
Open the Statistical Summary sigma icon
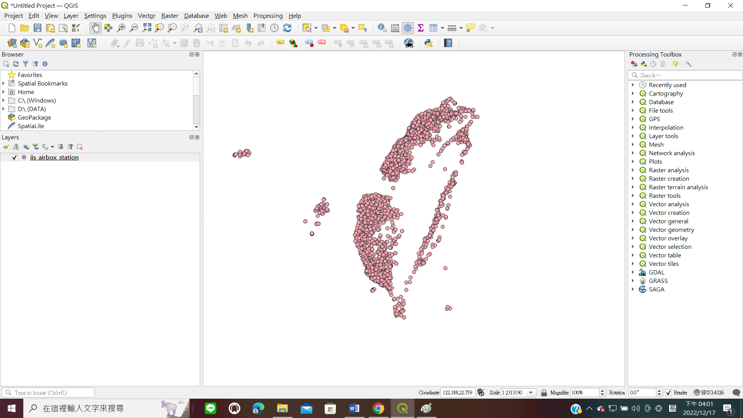(421, 28)
